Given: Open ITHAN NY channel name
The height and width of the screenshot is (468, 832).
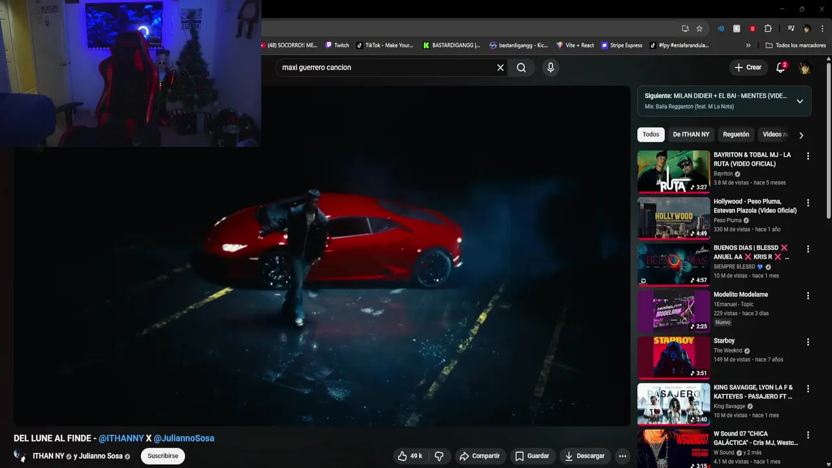Looking at the screenshot, I should [x=49, y=456].
